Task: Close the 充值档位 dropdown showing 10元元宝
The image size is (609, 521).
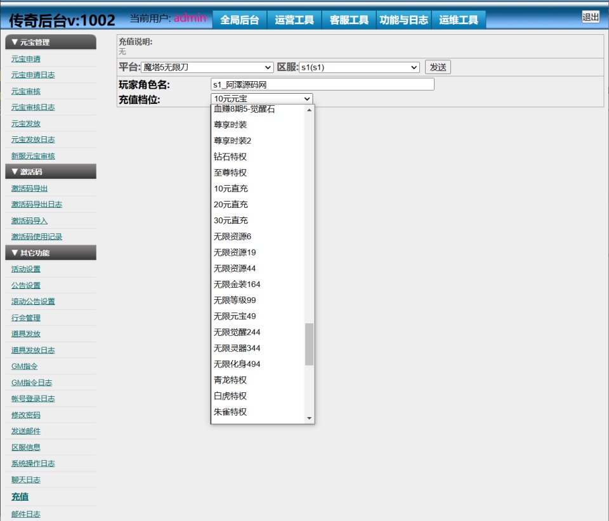Action: coord(262,98)
